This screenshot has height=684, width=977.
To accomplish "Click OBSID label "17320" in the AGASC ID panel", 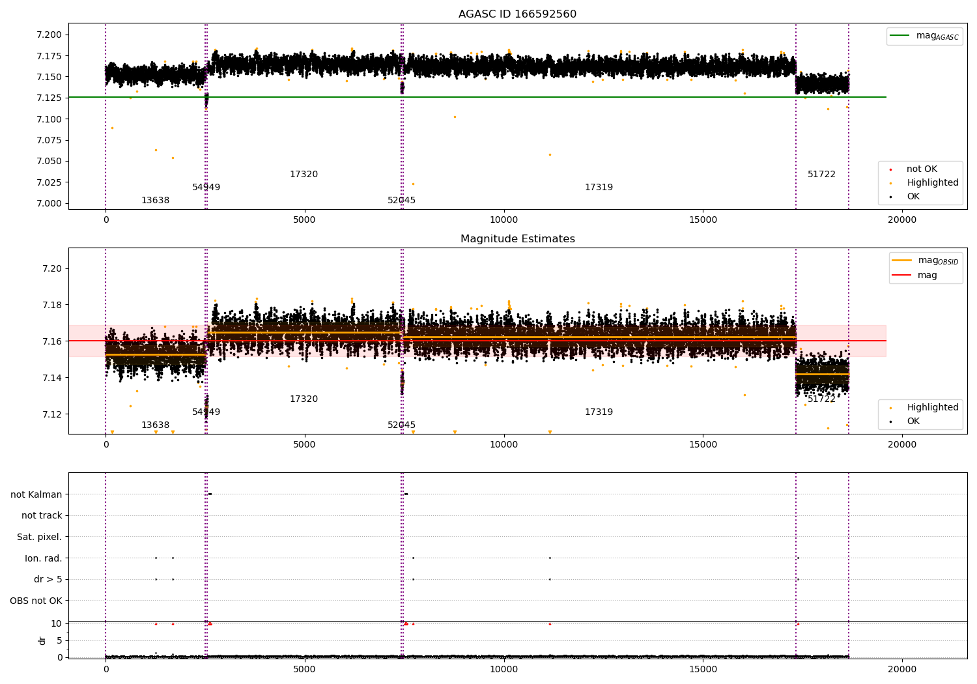I will point(304,175).
